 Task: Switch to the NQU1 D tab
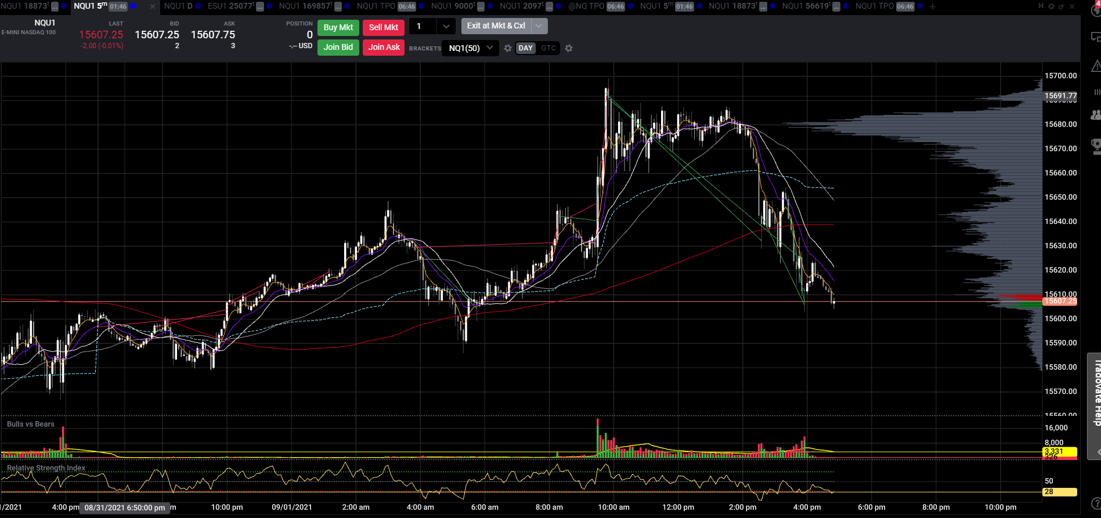(178, 6)
